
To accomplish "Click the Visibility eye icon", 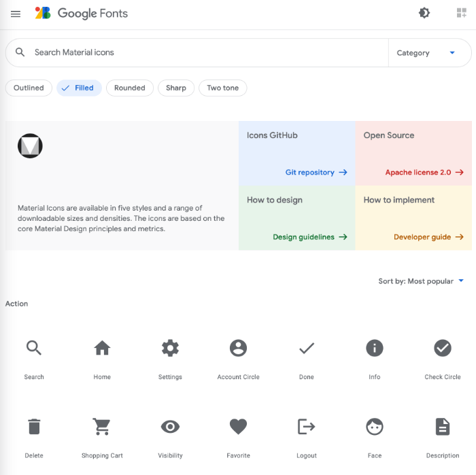I will pyautogui.click(x=170, y=427).
